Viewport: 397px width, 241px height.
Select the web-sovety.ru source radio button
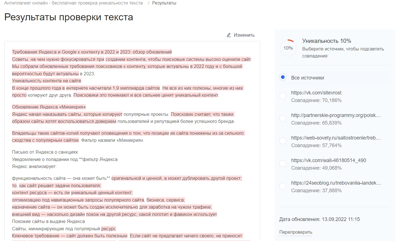(283, 141)
